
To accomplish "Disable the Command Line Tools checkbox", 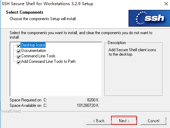I will pos(19,57).
